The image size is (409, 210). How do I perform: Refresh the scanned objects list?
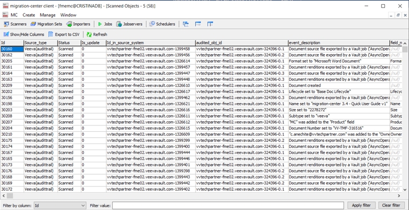(97, 34)
